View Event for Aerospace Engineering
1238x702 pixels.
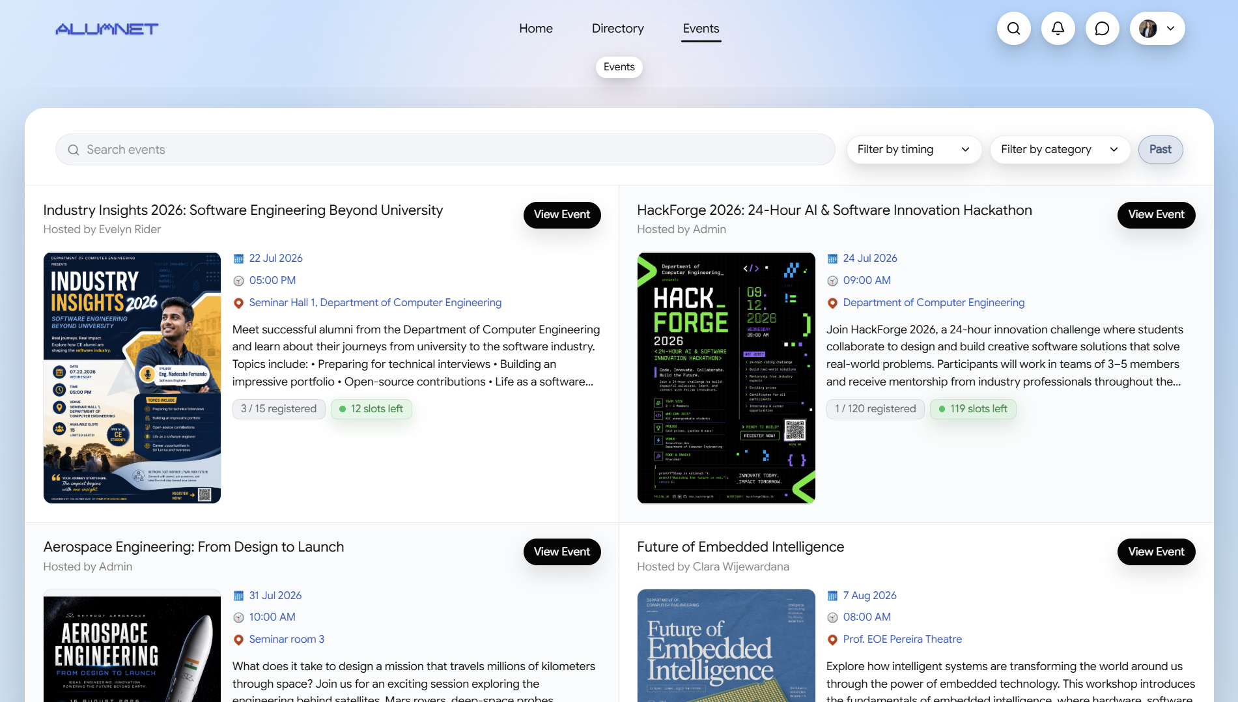coord(562,552)
